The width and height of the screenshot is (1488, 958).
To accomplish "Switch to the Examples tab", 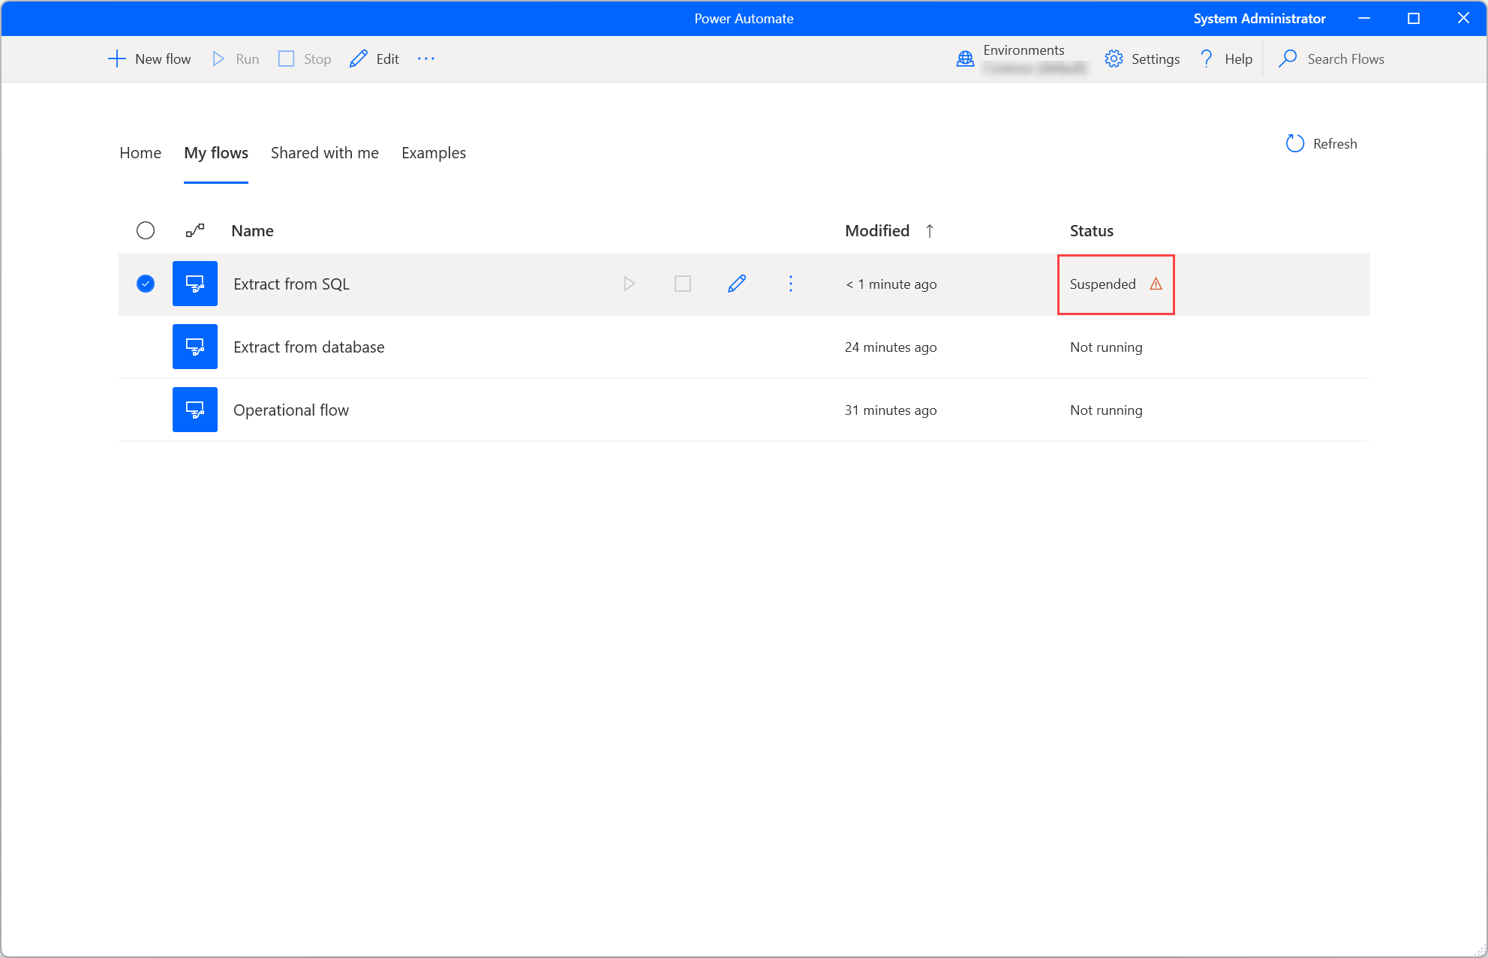I will coord(433,153).
